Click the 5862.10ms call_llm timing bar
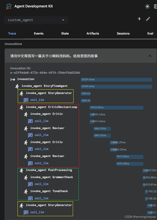157x220 pixels. (x=102, y=136)
